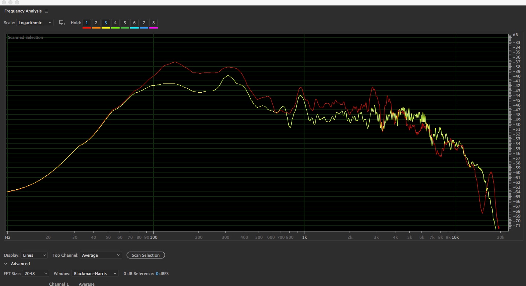The height and width of the screenshot is (286, 526).
Task: Click the -71 dB scale label
Action: click(516, 226)
